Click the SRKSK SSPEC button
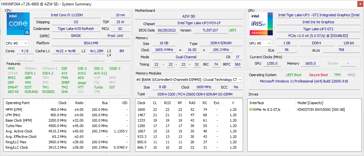 76,36
